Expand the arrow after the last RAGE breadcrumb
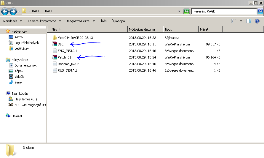This screenshot has height=158, width=264. click(56, 11)
